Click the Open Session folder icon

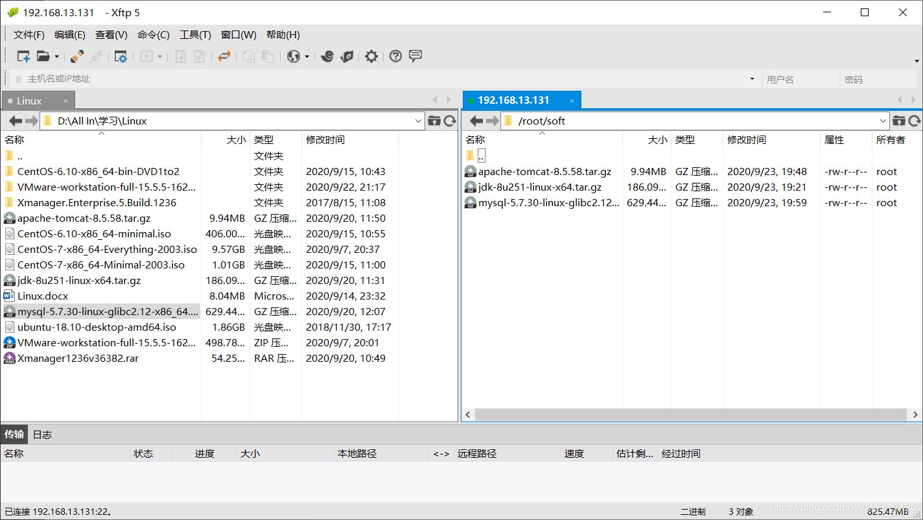point(43,56)
